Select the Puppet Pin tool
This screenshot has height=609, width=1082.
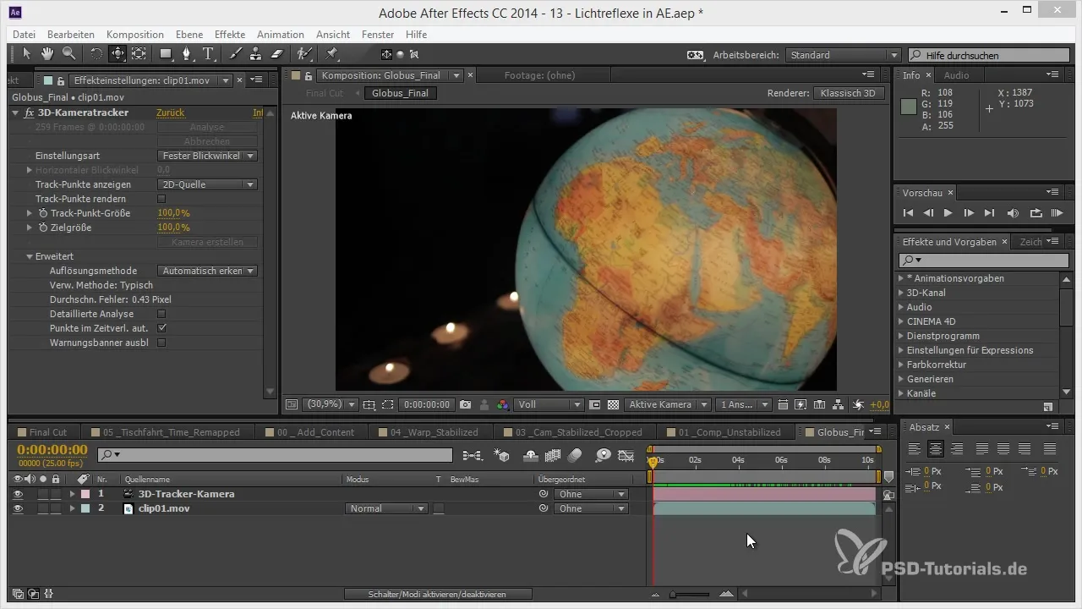click(331, 54)
